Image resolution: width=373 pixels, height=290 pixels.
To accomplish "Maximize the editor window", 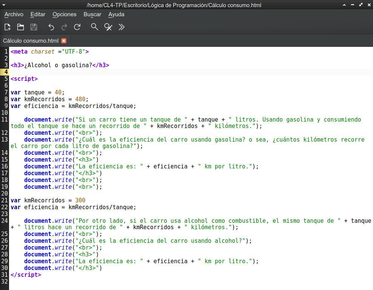I will (x=361, y=5).
